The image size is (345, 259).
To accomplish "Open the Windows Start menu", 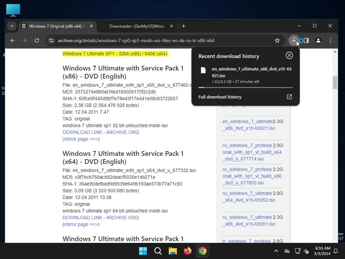I will tap(143, 251).
